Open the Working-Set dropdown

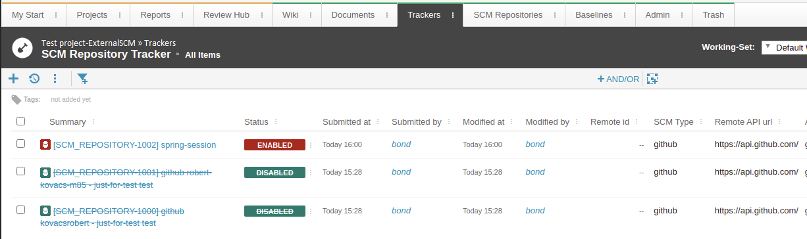pyautogui.click(x=784, y=47)
